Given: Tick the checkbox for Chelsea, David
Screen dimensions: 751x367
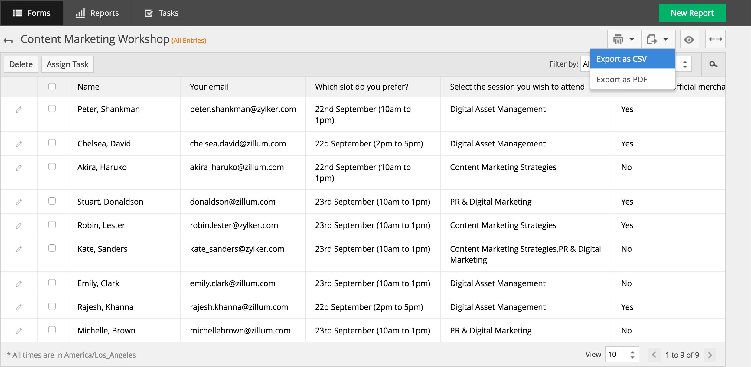Looking at the screenshot, I should (x=52, y=143).
